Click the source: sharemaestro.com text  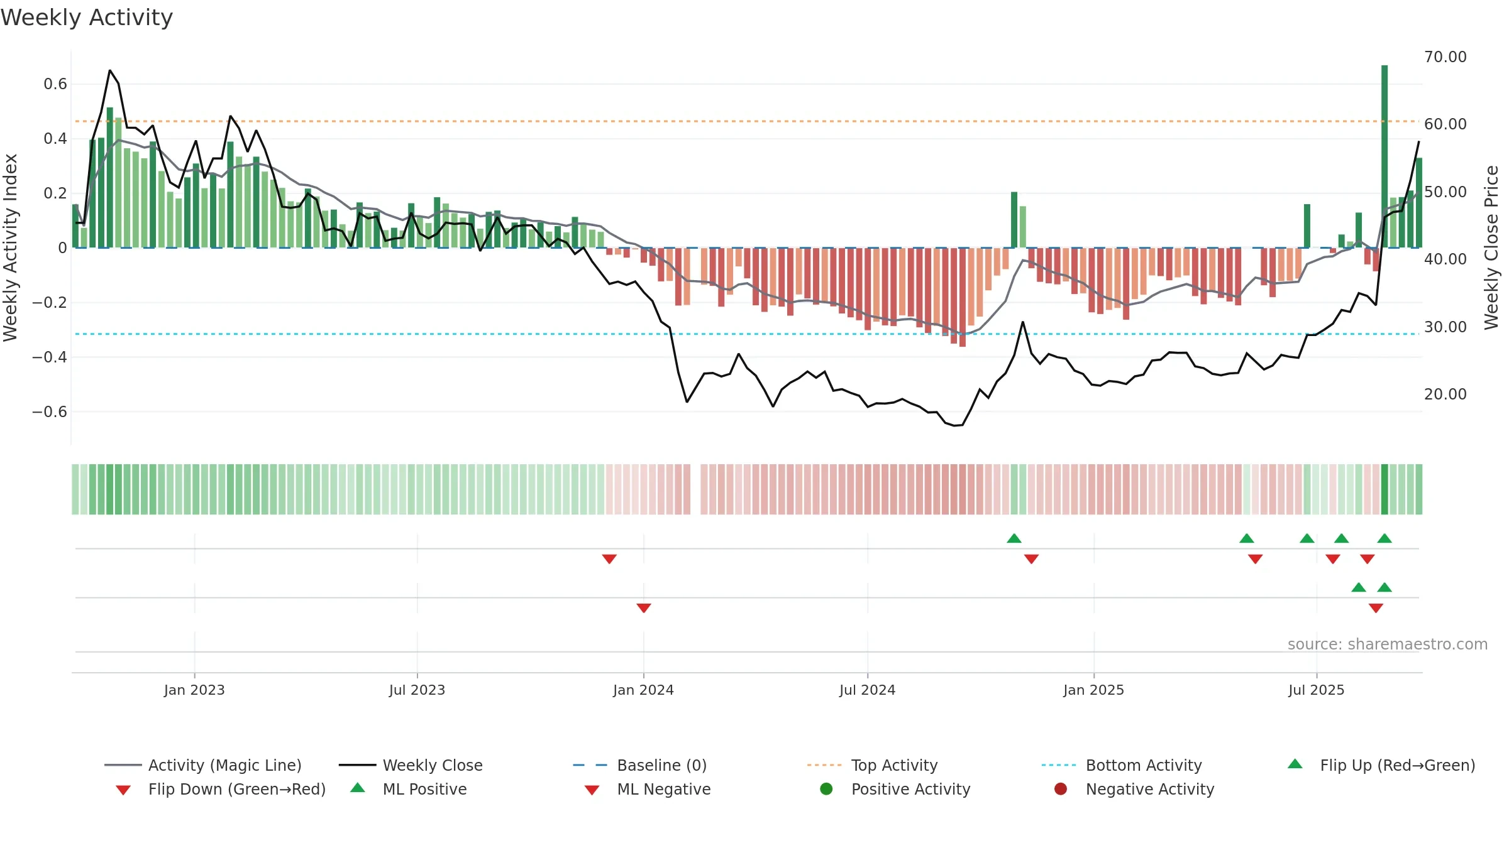click(x=1388, y=644)
